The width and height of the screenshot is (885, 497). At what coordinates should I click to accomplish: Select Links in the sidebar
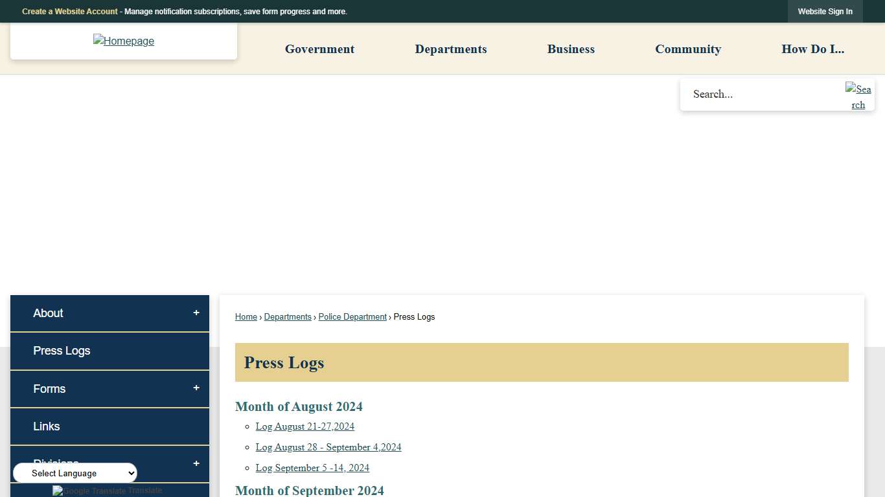pos(47,426)
